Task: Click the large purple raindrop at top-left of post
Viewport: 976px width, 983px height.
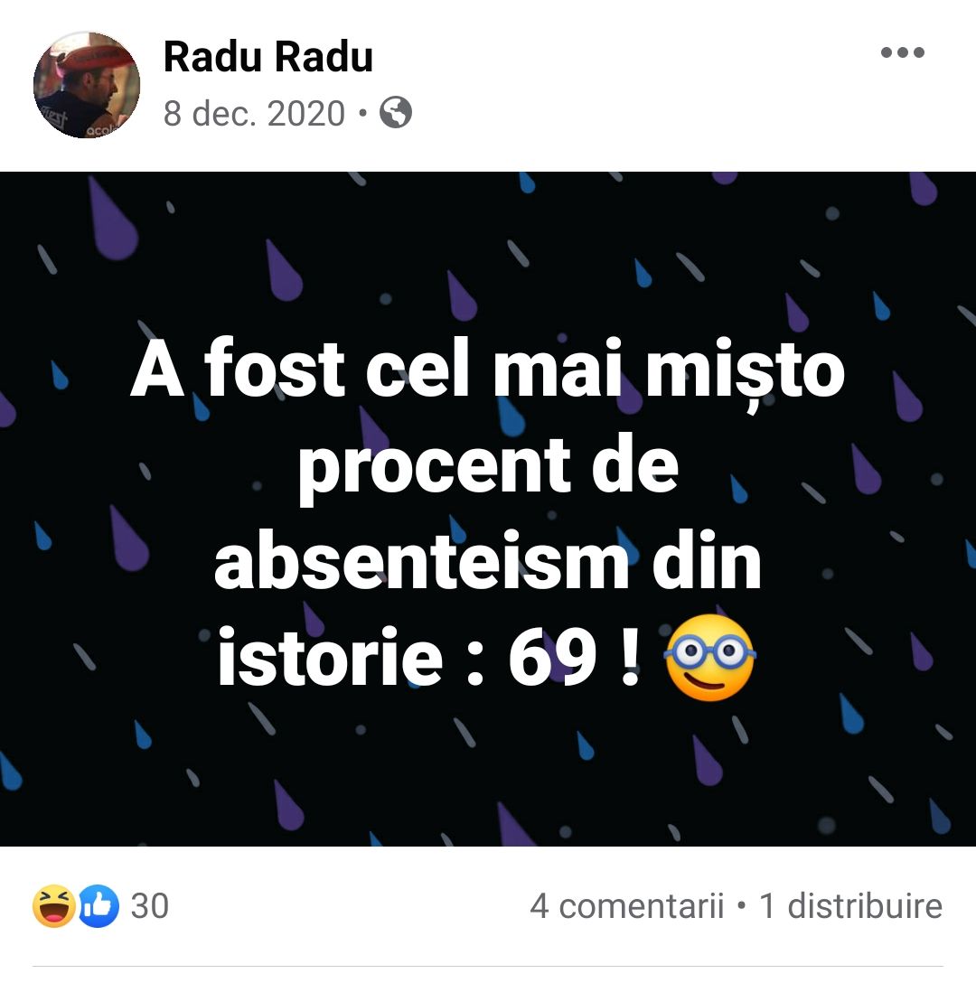Action: pyautogui.click(x=112, y=220)
